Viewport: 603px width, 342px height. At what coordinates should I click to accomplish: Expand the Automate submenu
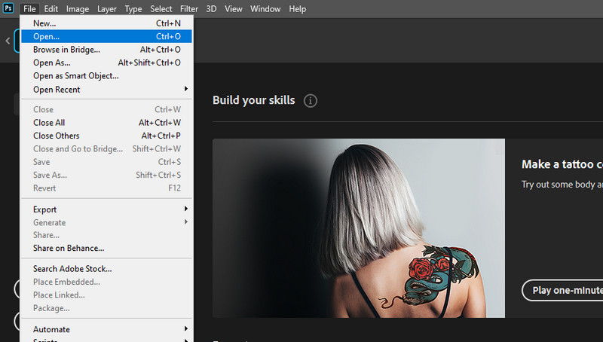[106, 329]
